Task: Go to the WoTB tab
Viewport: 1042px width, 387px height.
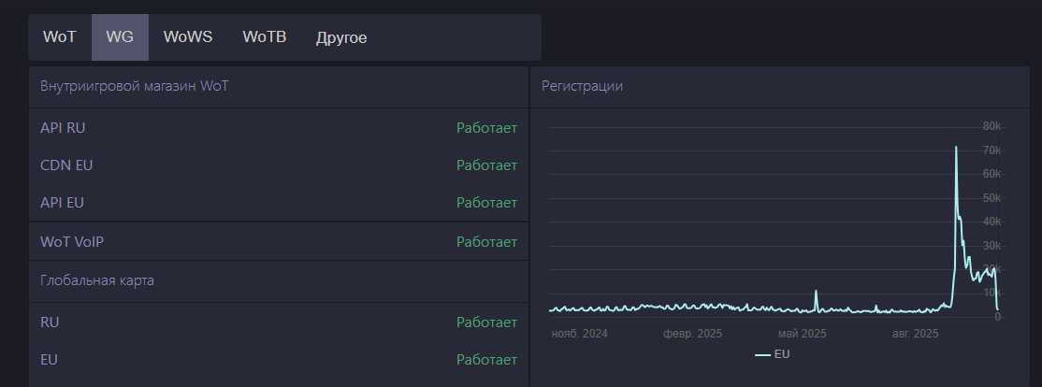Action: [265, 37]
